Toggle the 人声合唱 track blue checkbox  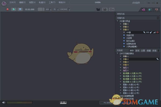pyautogui.click(x=124, y=47)
